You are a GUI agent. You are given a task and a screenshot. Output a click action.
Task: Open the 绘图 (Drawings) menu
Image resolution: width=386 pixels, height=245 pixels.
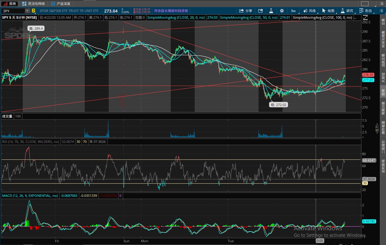click(328, 11)
